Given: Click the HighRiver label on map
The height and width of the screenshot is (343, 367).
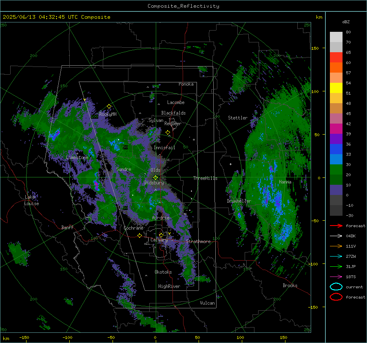Looking at the screenshot, I should 169,286.
